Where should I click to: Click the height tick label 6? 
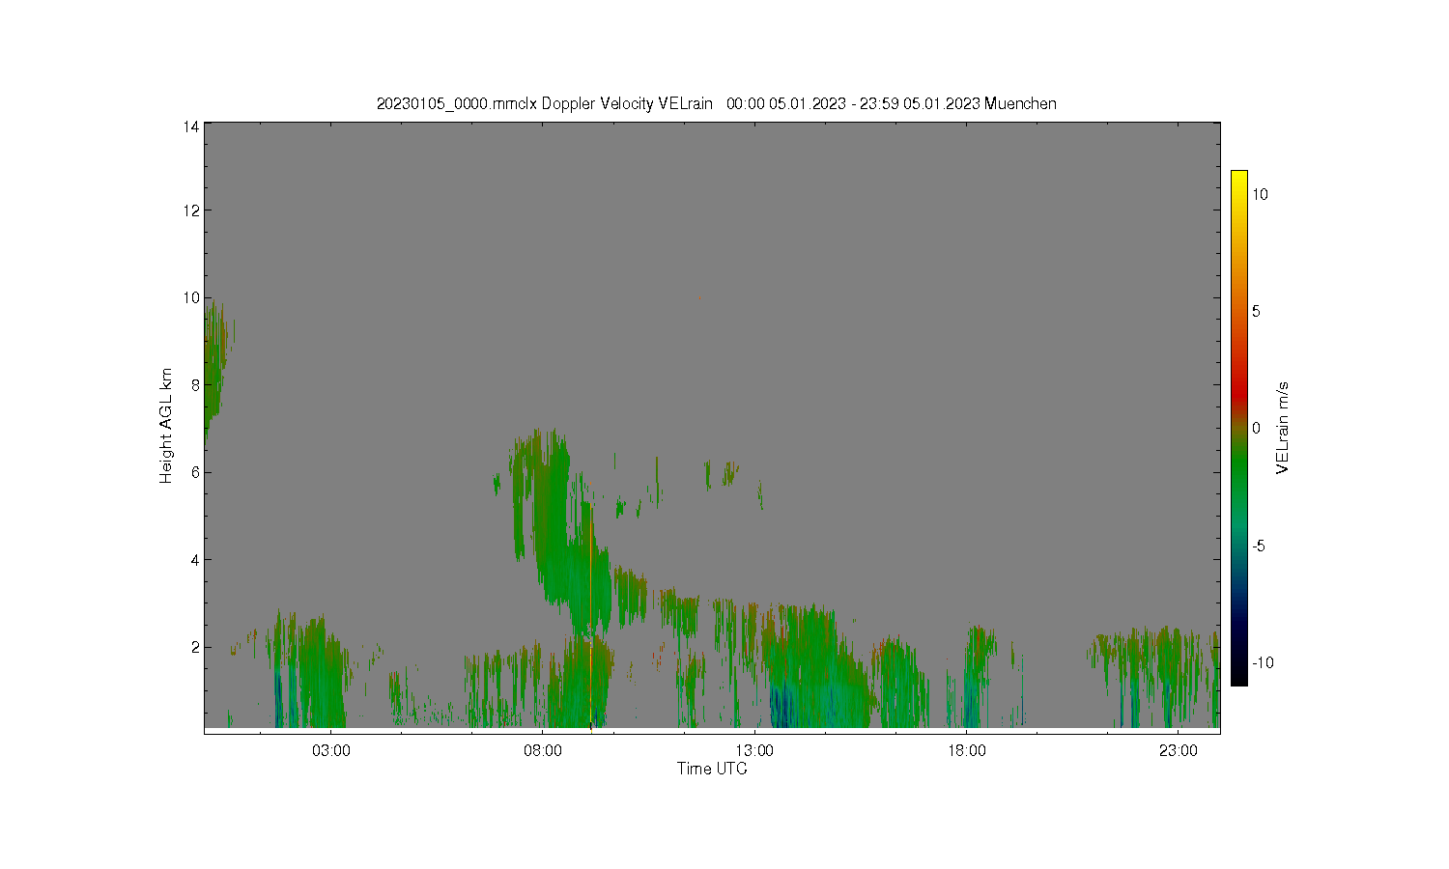click(x=195, y=472)
